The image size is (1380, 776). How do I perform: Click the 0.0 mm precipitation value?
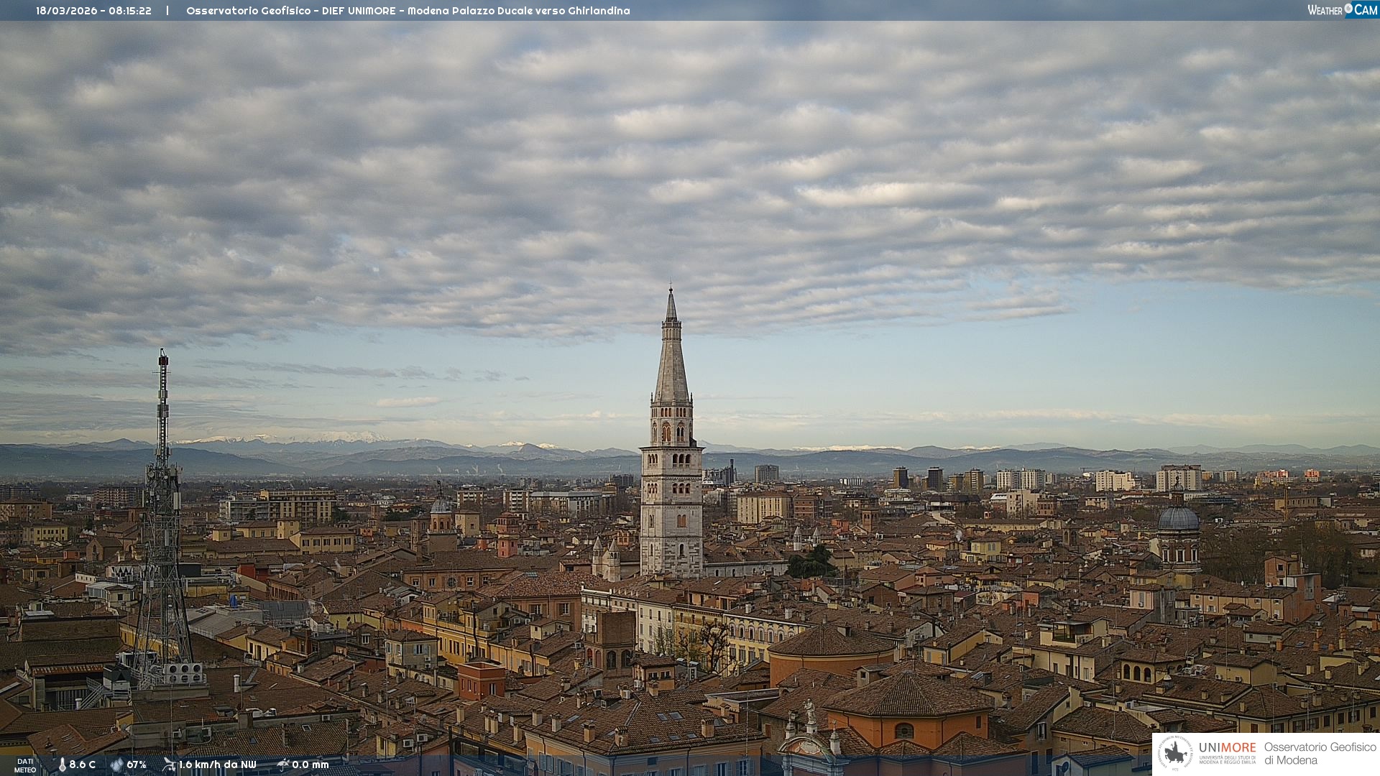[310, 765]
